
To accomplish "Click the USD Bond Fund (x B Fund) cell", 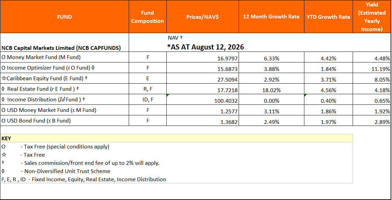I will click(65, 121).
